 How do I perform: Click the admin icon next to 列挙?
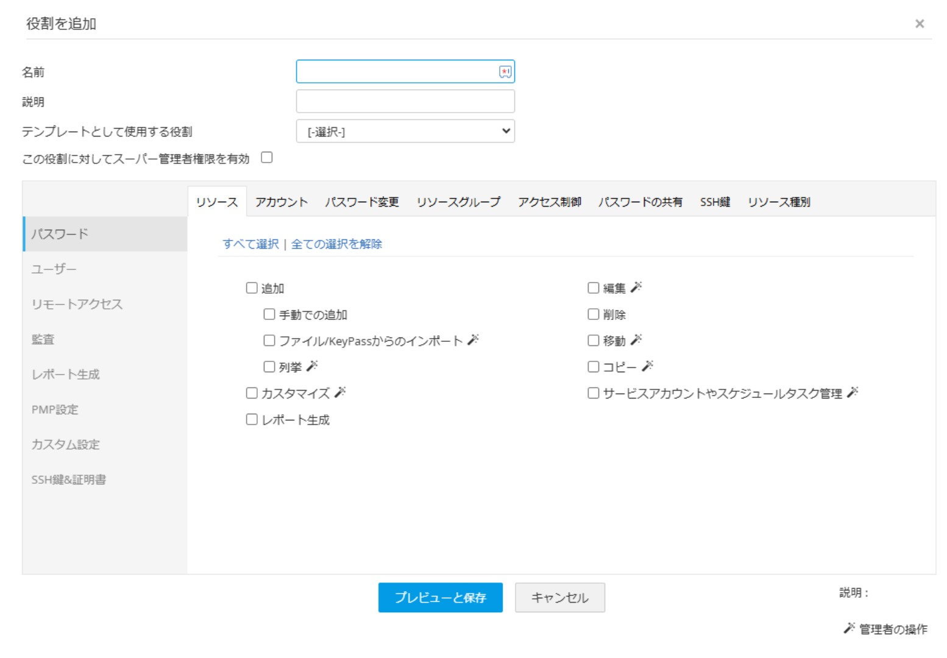point(312,366)
